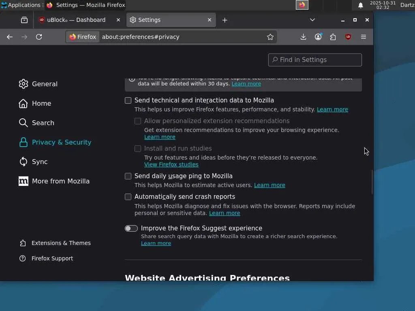Click the Settings — Mozilla Firefox taskbar entry
The width and height of the screenshot is (415, 311).
(x=85, y=5)
